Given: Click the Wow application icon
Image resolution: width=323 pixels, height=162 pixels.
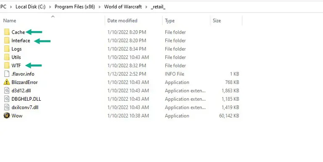Looking at the screenshot, I should pos(7,115).
